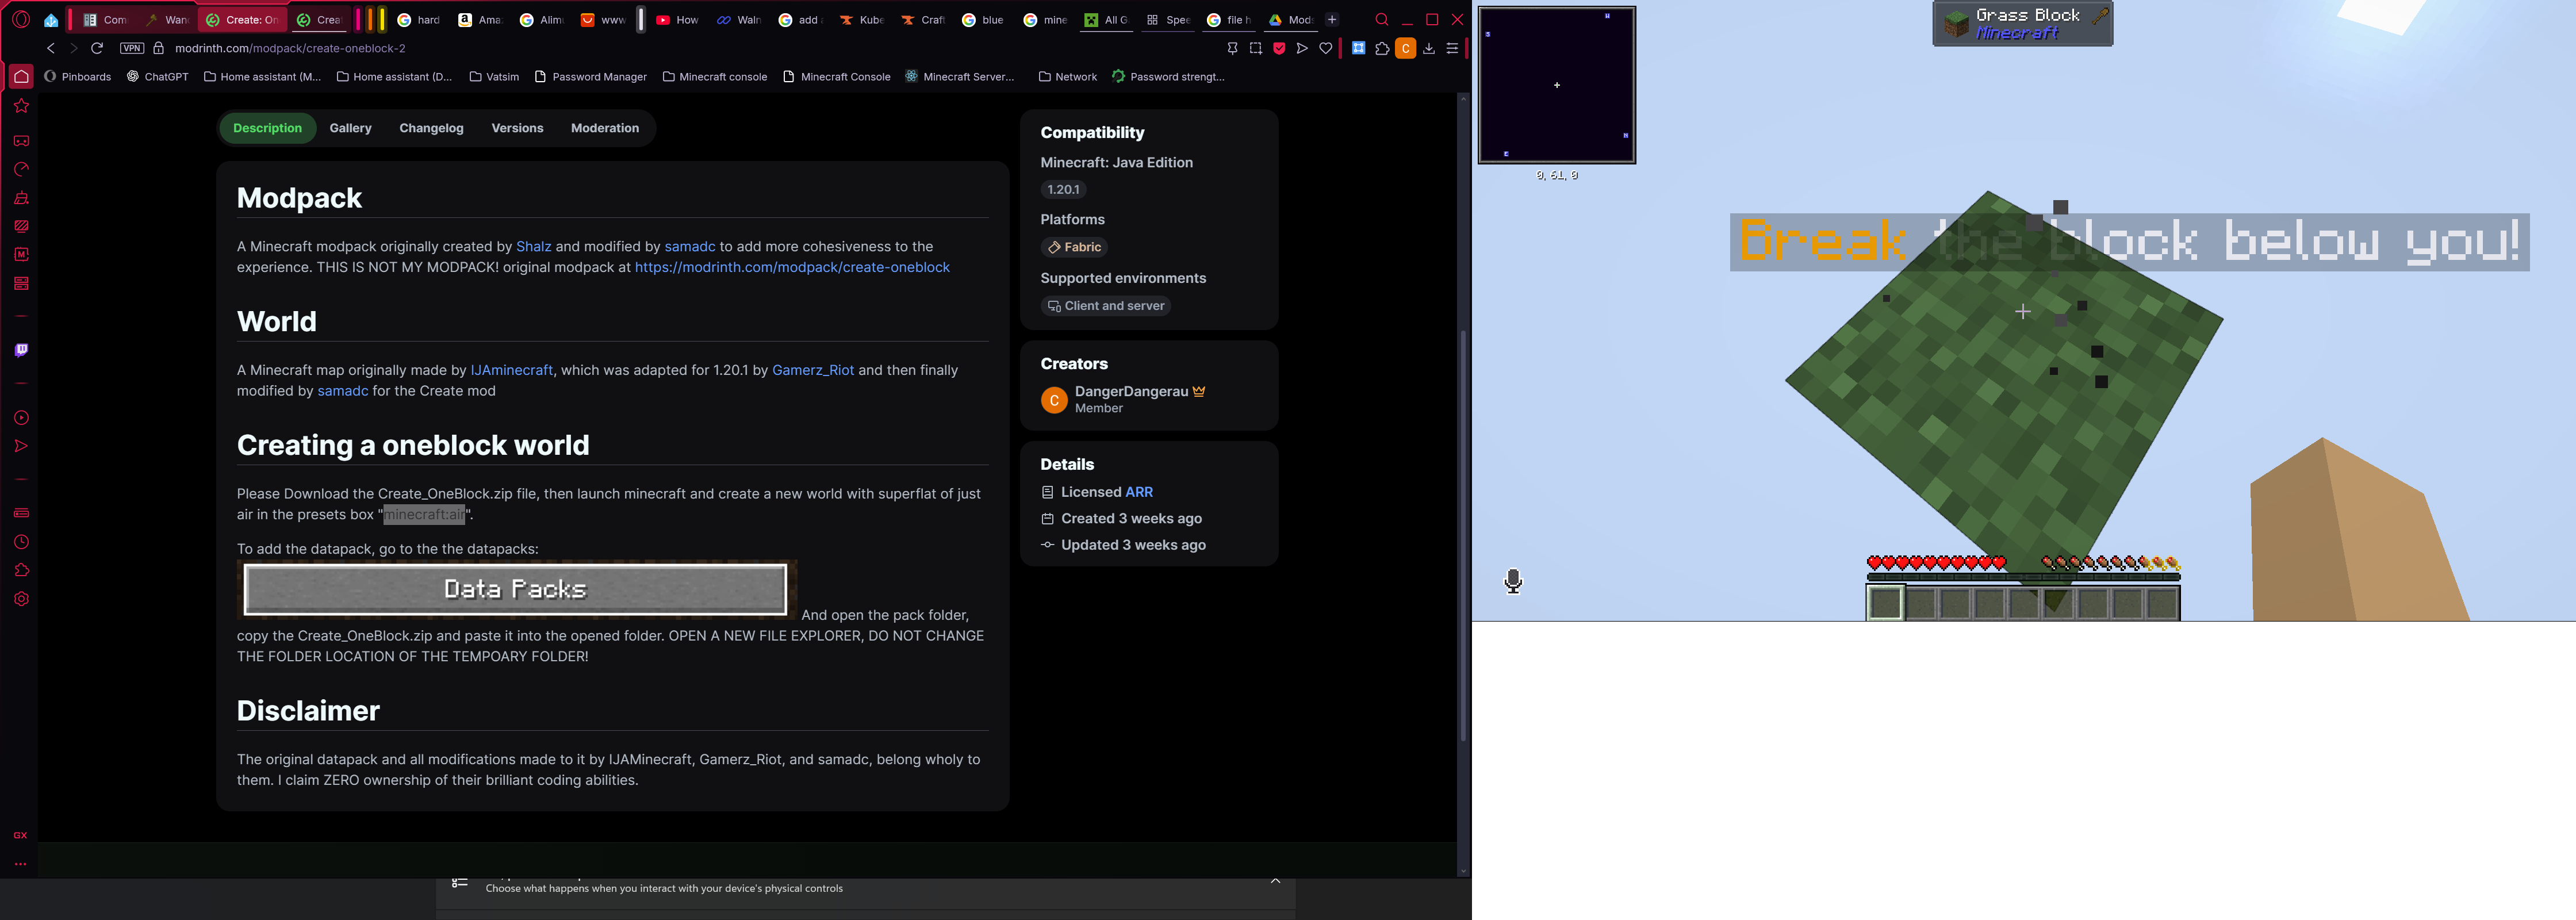
Task: Open the Minecraft console bookmarks folder
Action: 714,77
